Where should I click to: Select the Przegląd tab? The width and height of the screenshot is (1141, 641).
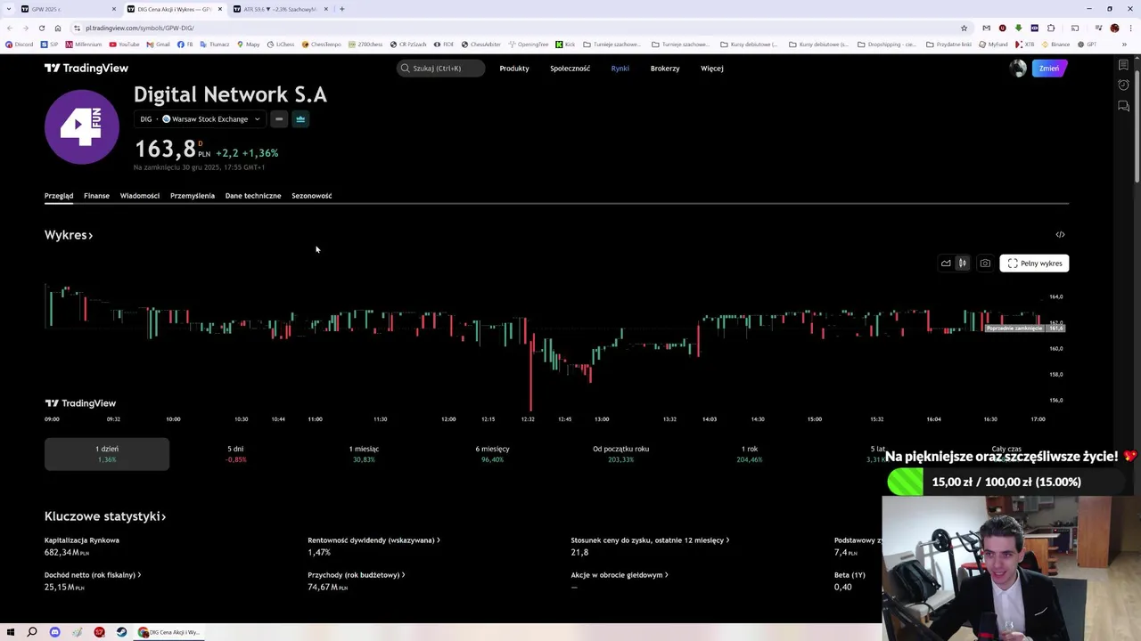(59, 196)
